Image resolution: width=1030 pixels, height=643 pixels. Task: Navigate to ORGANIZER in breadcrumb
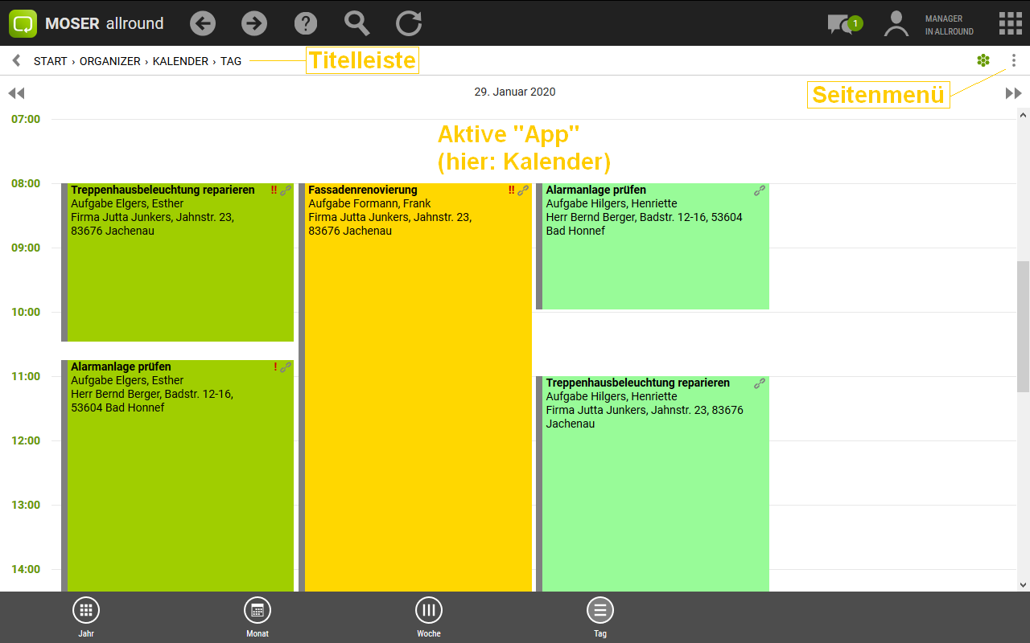coord(110,61)
